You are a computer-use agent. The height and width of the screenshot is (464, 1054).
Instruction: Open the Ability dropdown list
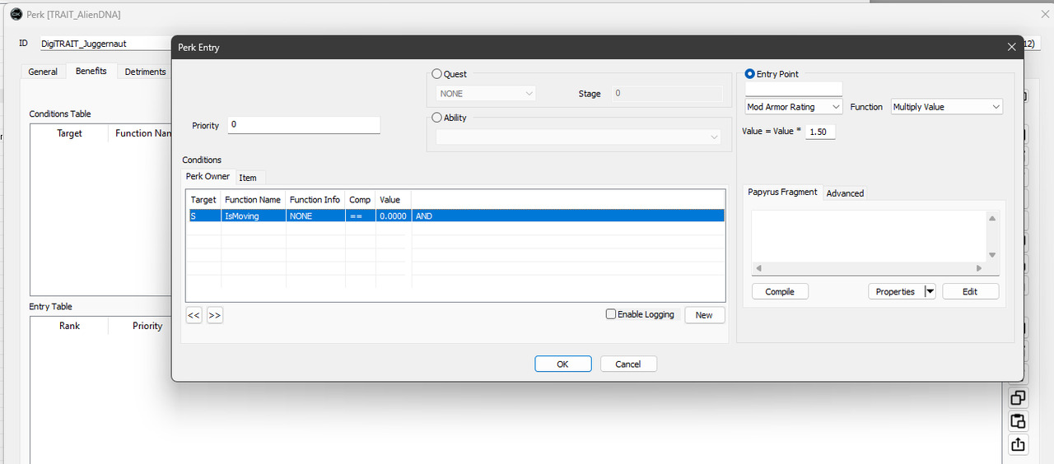point(579,137)
